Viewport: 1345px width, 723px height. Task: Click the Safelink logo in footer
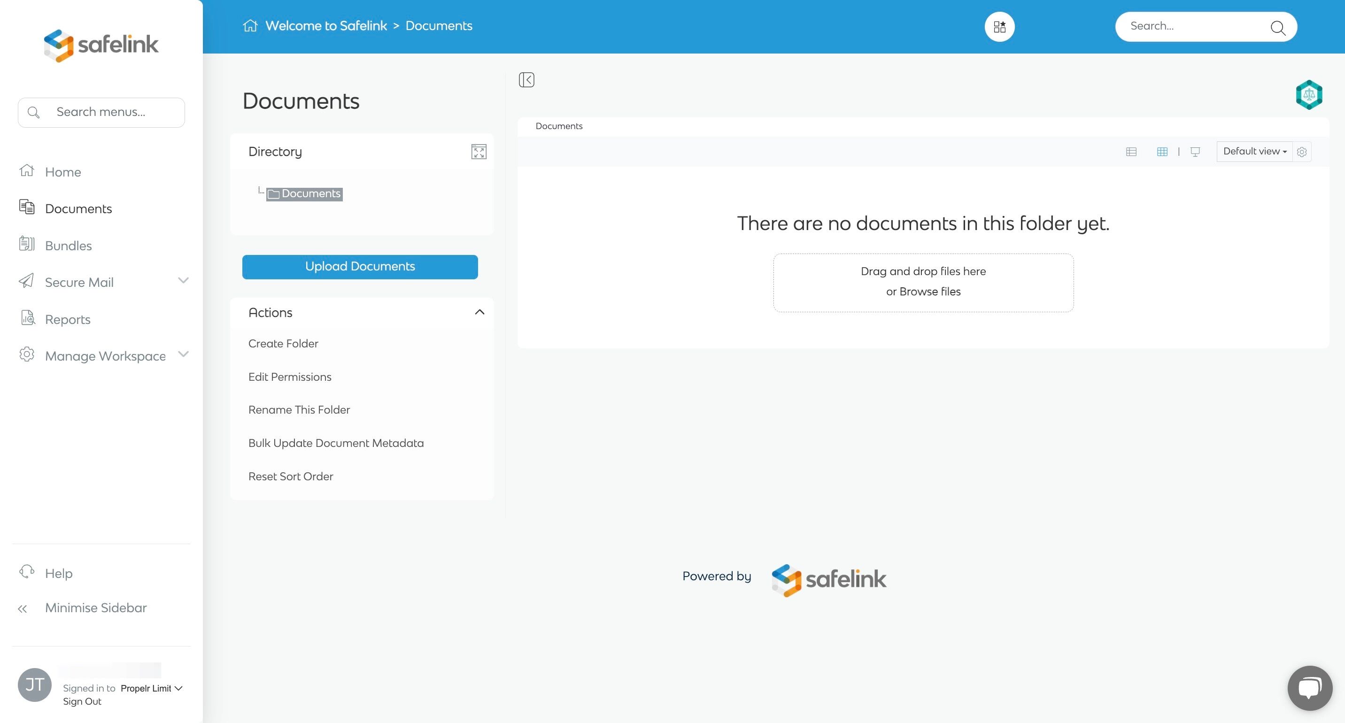click(828, 580)
